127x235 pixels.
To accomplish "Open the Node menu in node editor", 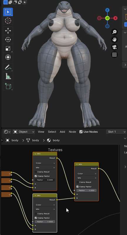I will pos(72,132).
